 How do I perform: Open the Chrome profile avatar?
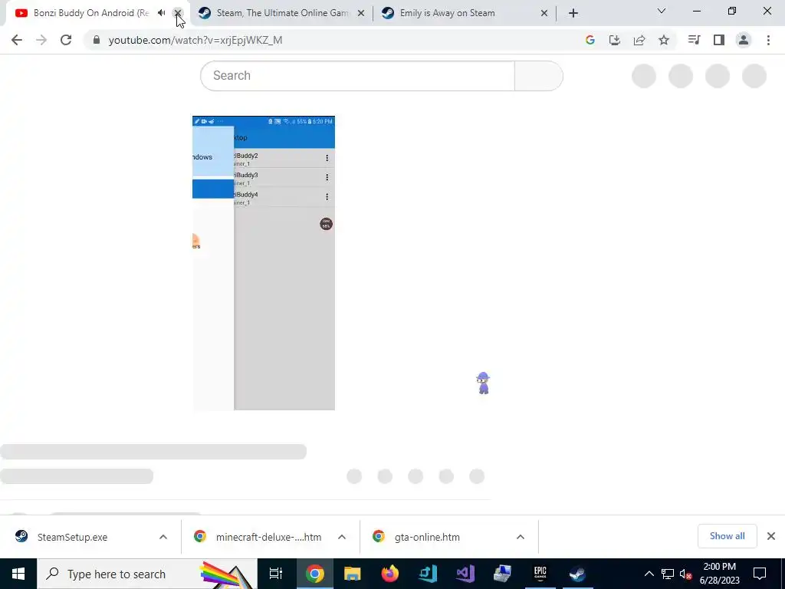pos(744,40)
